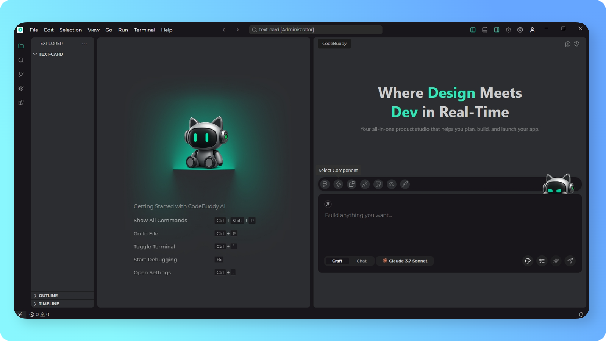Click the @ mention icon in chat input

[x=328, y=204]
